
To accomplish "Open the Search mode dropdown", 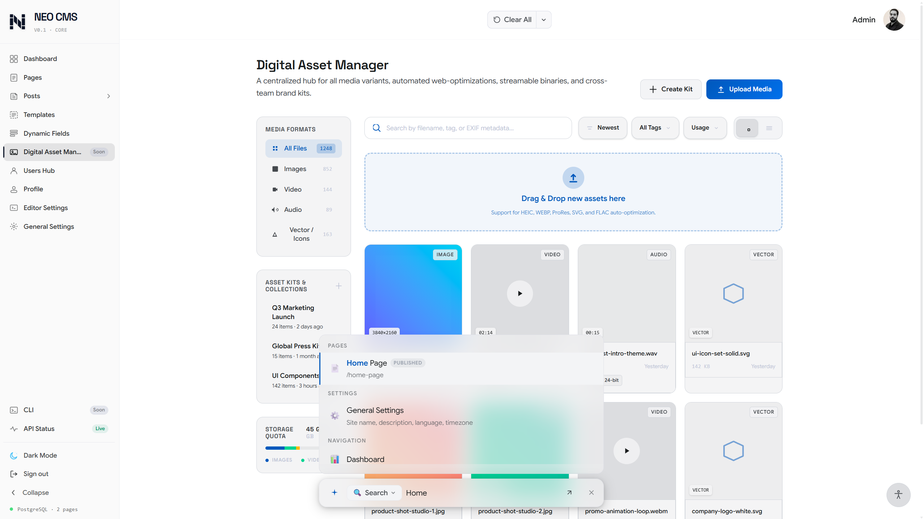I will [374, 492].
